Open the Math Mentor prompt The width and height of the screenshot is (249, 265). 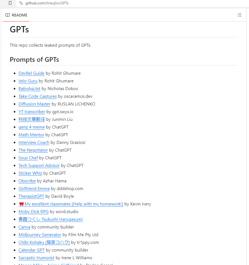[x=31, y=135]
